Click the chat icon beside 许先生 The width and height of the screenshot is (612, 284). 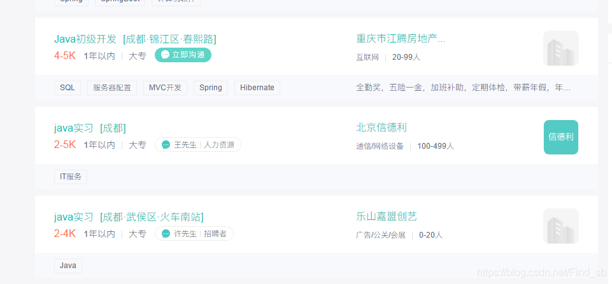[x=166, y=234]
